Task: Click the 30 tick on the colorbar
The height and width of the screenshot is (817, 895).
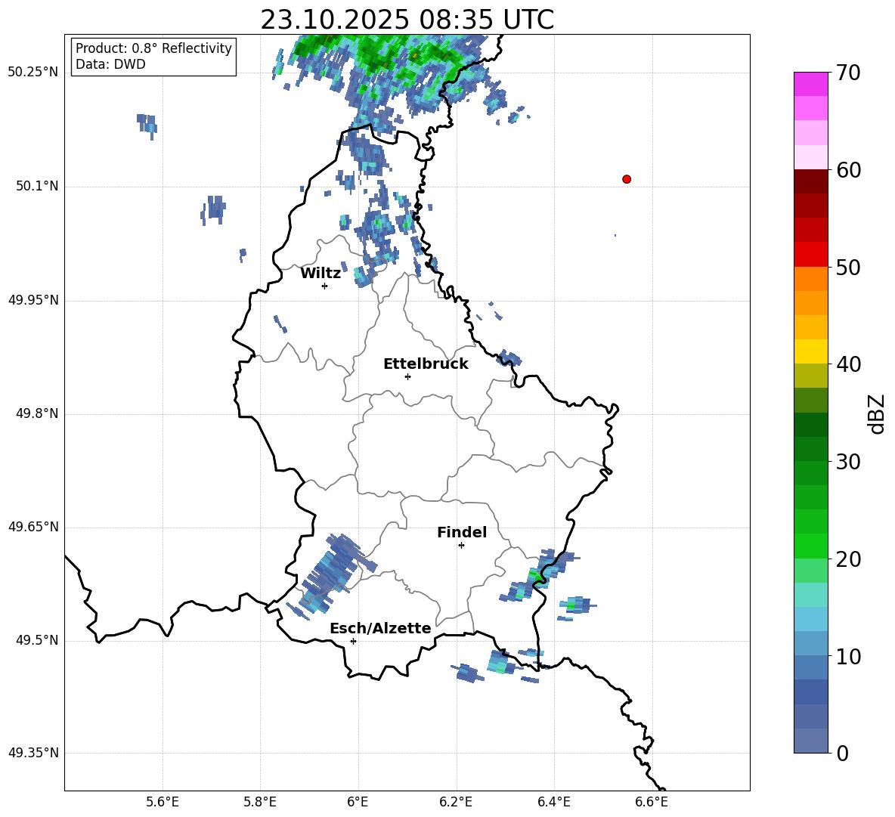Action: pyautogui.click(x=848, y=462)
